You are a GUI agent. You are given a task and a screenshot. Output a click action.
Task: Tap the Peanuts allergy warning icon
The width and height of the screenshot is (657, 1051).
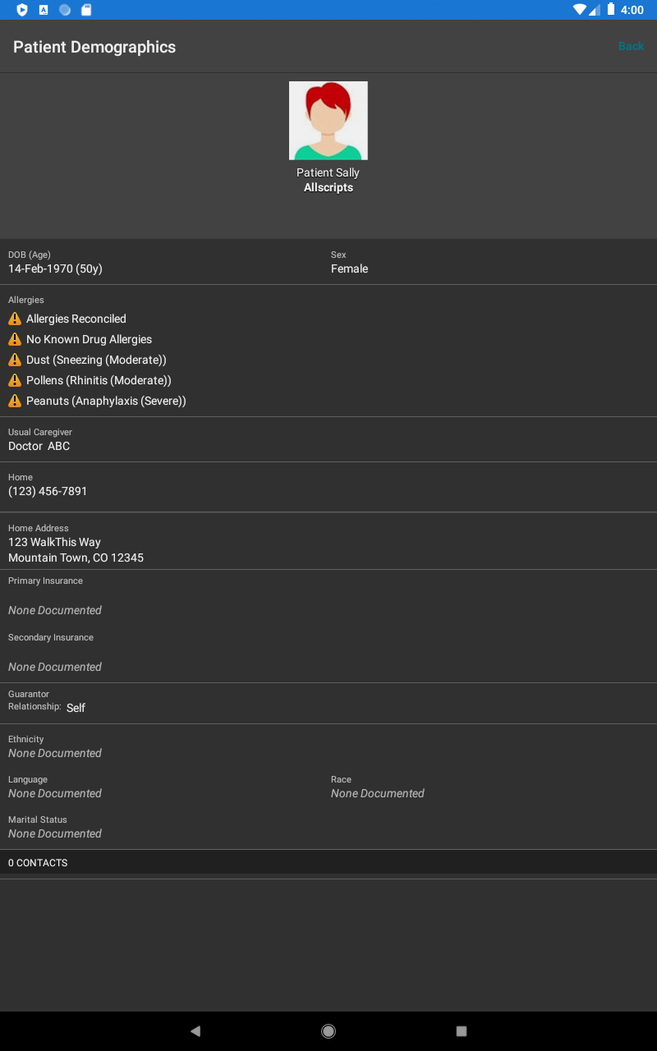coord(15,401)
